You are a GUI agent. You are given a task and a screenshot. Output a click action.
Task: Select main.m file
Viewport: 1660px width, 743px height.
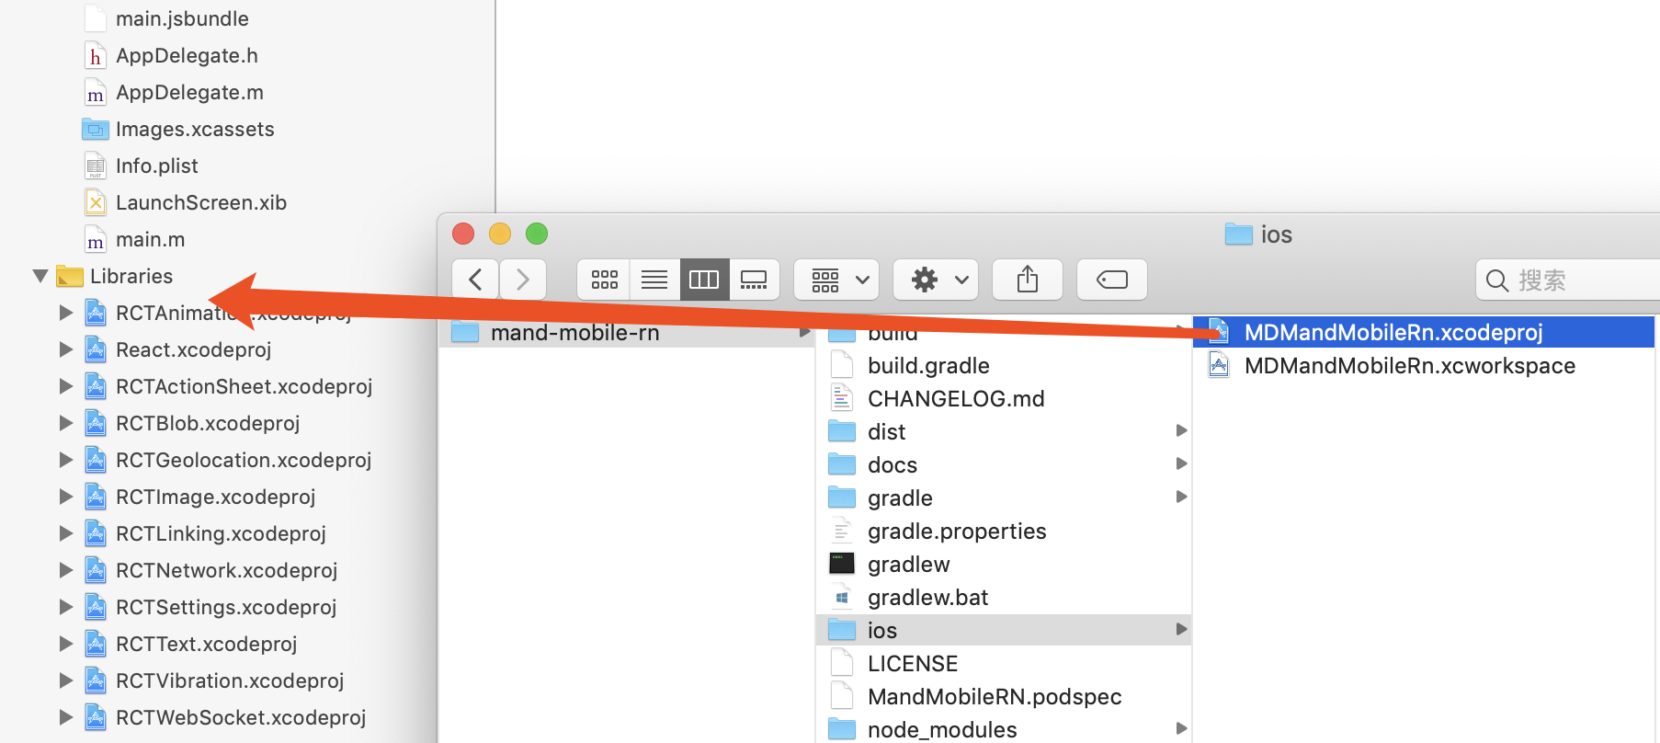click(150, 239)
